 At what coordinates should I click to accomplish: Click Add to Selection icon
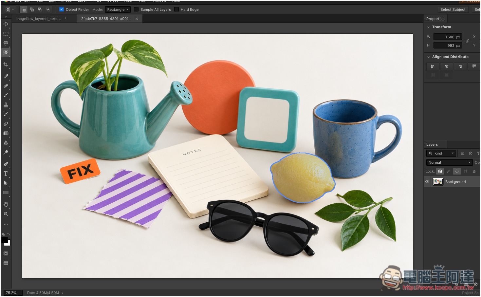coord(32,9)
